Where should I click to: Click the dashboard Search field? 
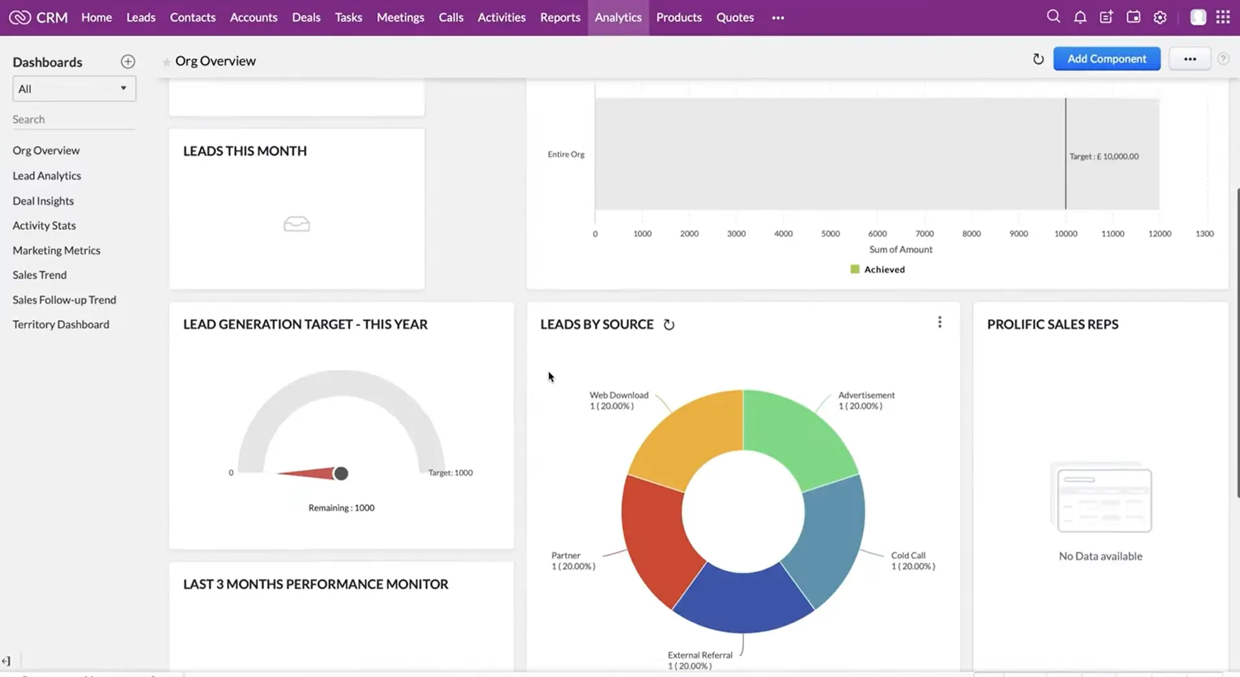click(x=73, y=120)
